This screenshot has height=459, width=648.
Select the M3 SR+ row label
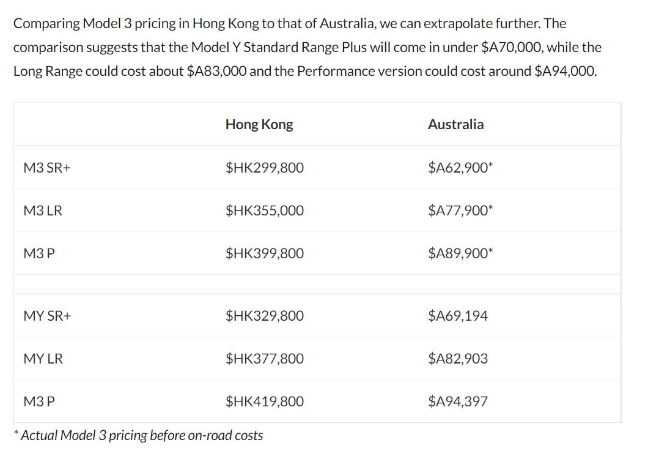point(46,168)
